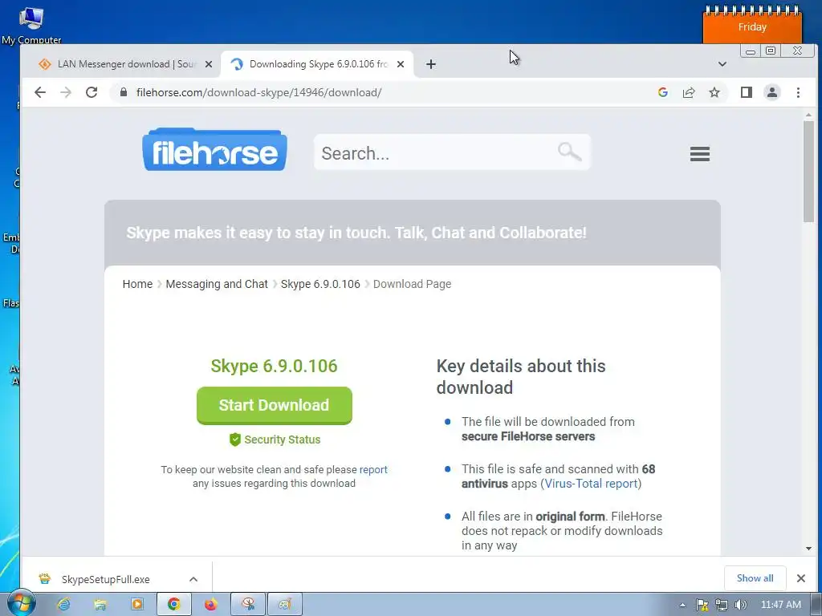822x616 pixels.
Task: Close the Downloading Skype tab
Action: [401, 64]
